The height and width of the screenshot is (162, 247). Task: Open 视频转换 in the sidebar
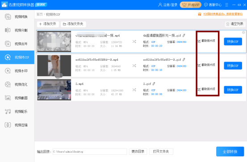pos(17,17)
